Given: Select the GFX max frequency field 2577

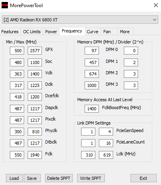Looking at the screenshot, I should pos(35,51).
